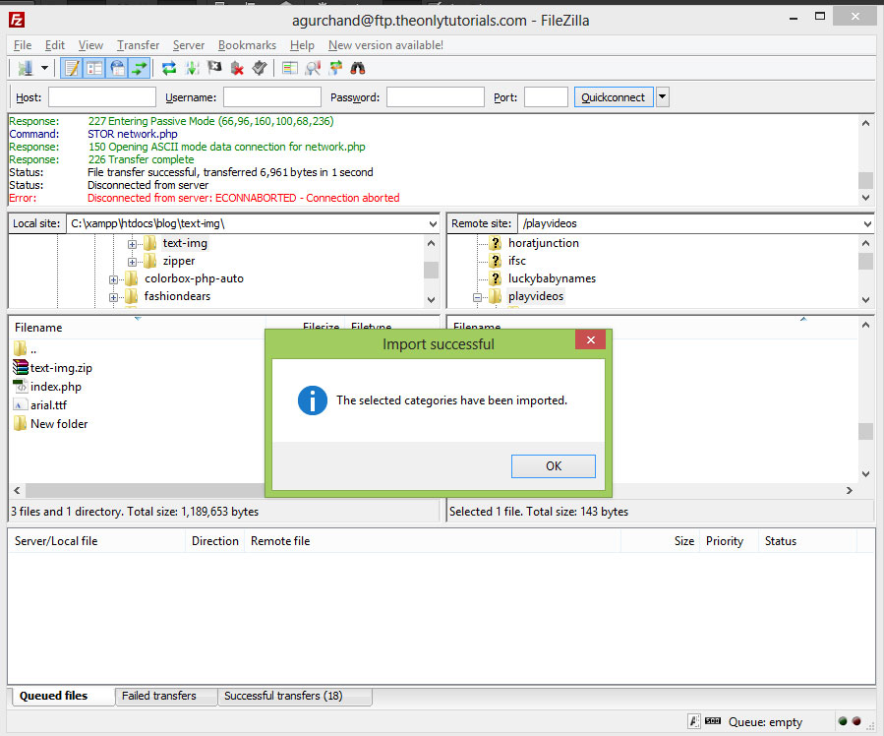This screenshot has height=736, width=884.
Task: Click OK in Import successful dialog
Action: tap(553, 466)
